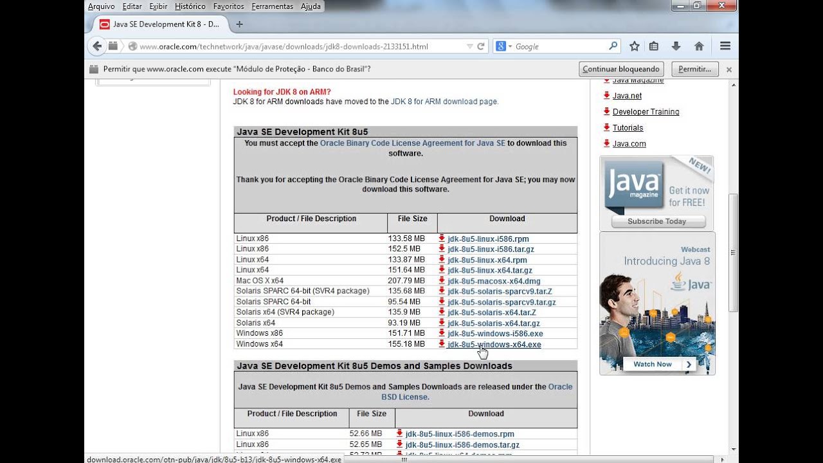Open Oracle Binary Code License Agreement link

click(x=413, y=143)
